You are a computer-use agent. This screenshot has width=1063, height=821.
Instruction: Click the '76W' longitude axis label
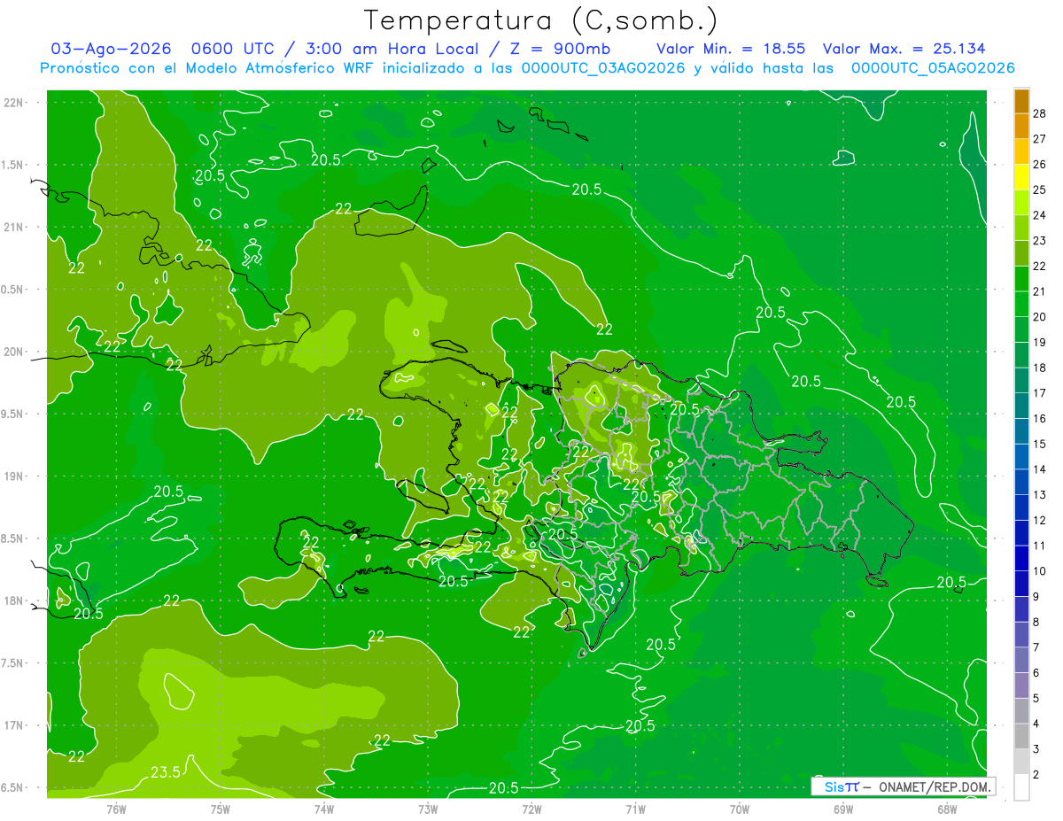tap(116, 809)
